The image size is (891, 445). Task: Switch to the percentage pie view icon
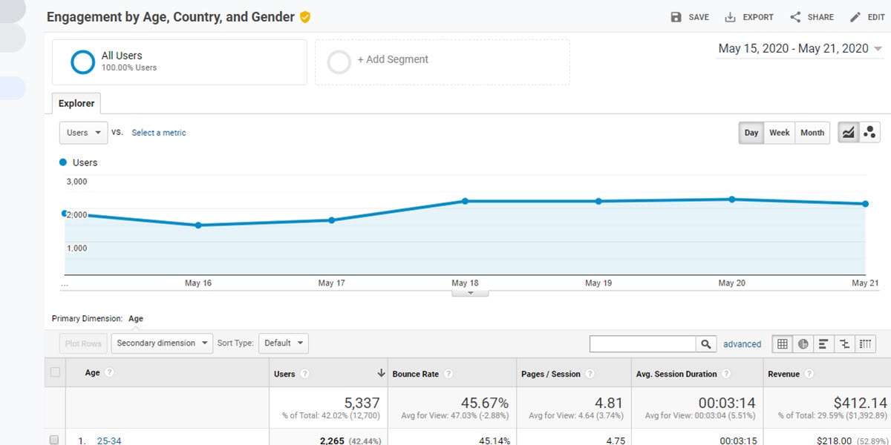pos(803,343)
